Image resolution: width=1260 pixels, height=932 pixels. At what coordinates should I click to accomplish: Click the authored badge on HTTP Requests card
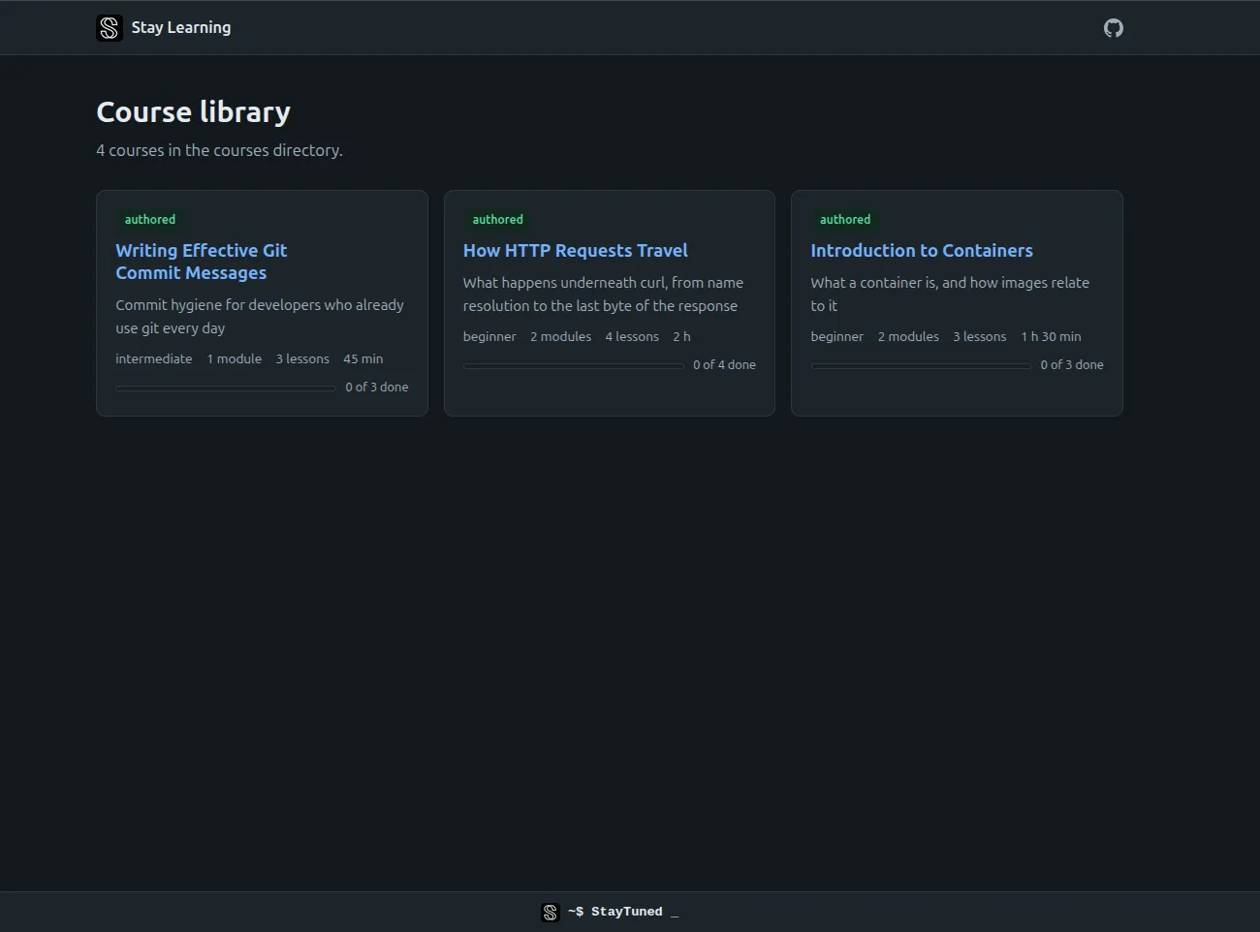pyautogui.click(x=498, y=220)
